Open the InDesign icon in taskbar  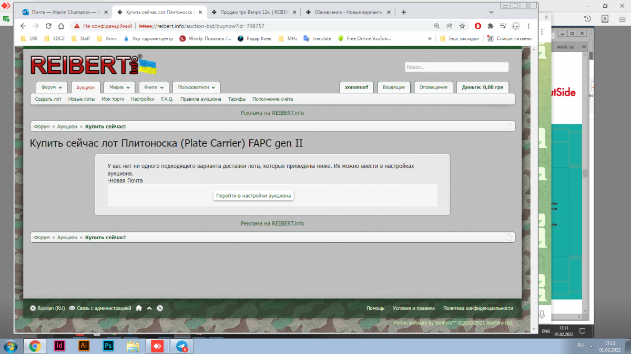coord(59,346)
